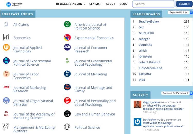This screenshot has width=193, height=134.
Task: Open Journal of Consumer Research
Action: point(91,49)
